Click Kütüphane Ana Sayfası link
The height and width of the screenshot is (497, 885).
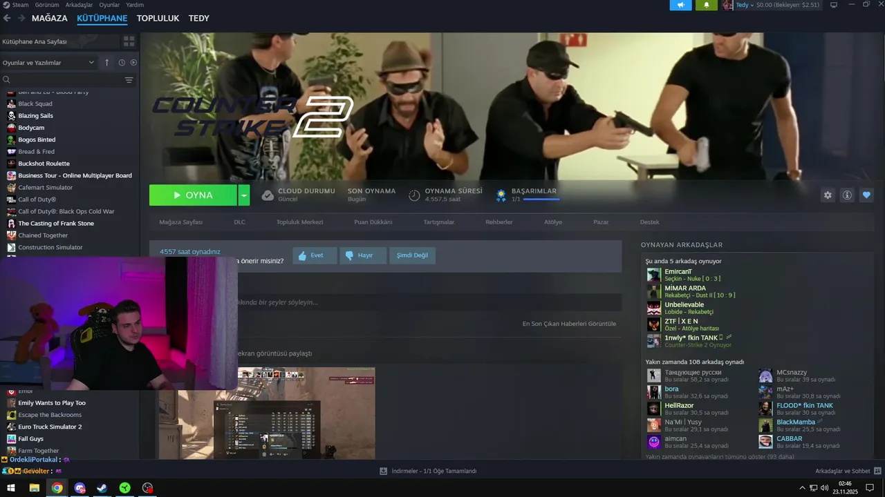click(35, 41)
